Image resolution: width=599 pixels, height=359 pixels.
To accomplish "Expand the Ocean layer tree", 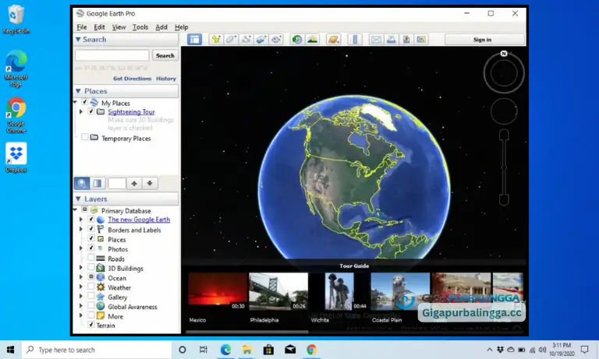I will (80, 277).
